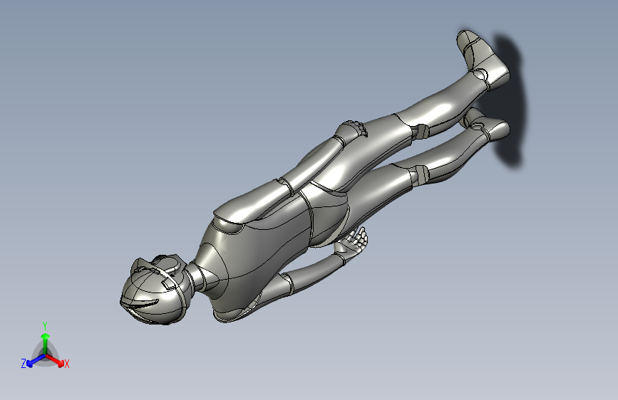Select the helmet head of the humanoid model
Viewport: 618px width, 400px height.
pyautogui.click(x=155, y=290)
